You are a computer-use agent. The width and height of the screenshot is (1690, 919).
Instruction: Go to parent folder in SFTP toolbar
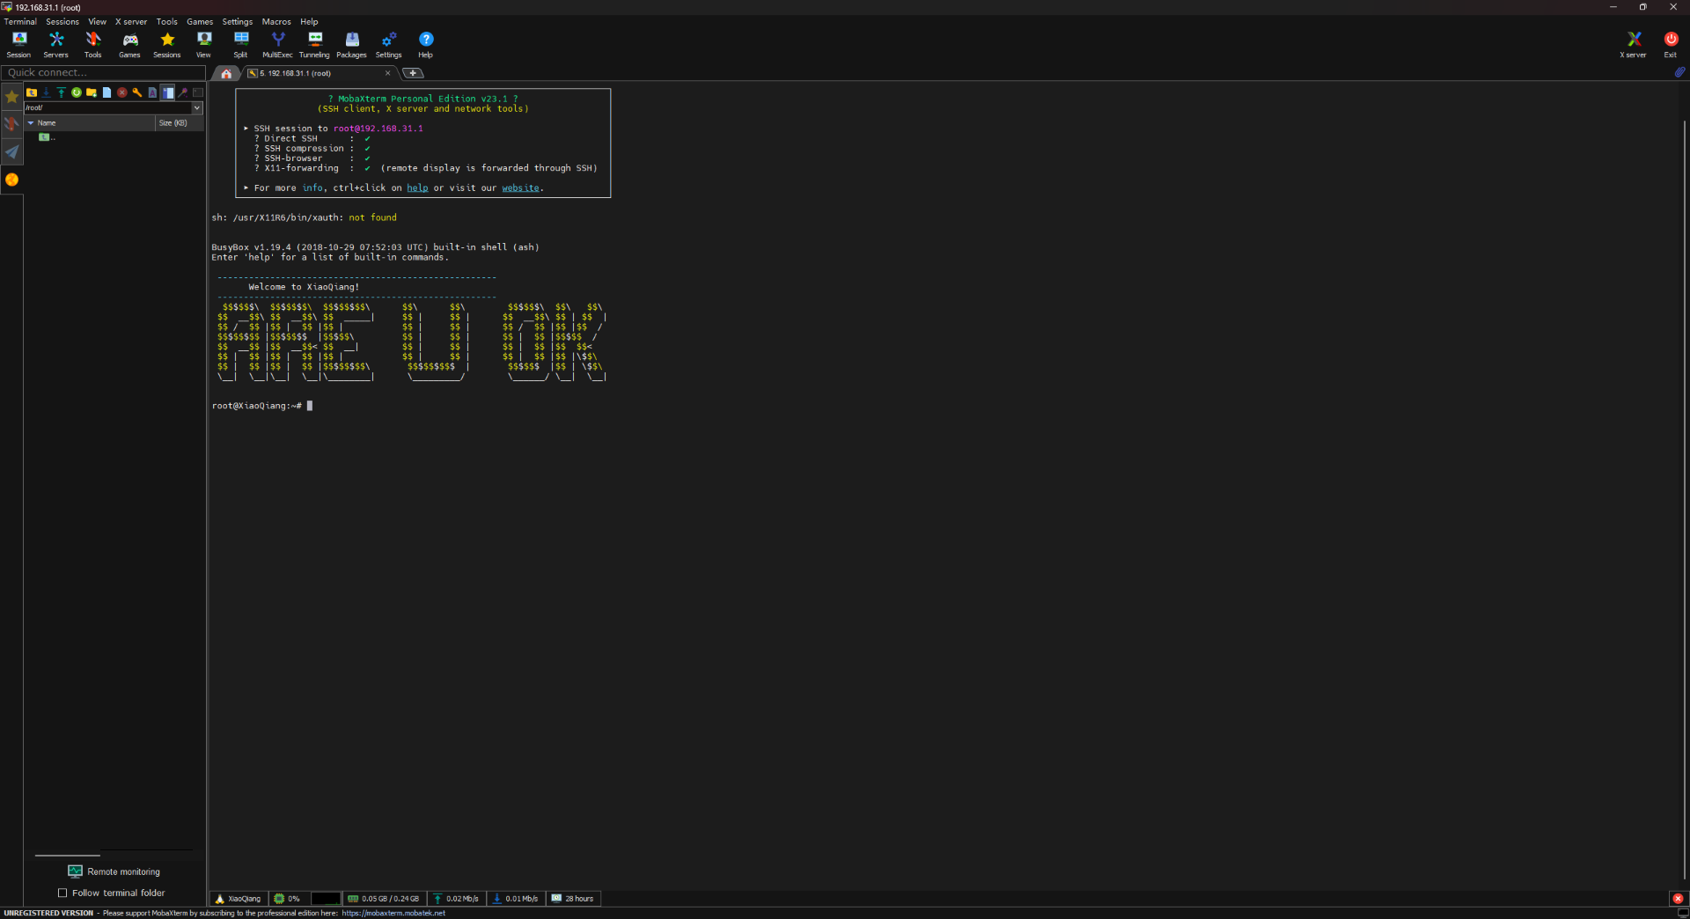coord(32,92)
